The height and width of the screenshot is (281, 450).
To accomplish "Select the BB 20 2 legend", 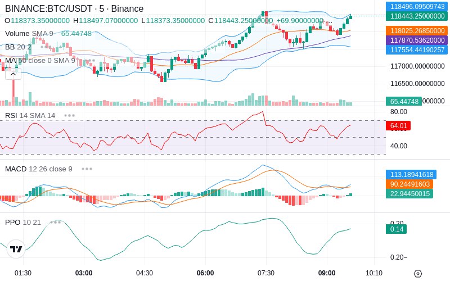I will pyautogui.click(x=18, y=47).
